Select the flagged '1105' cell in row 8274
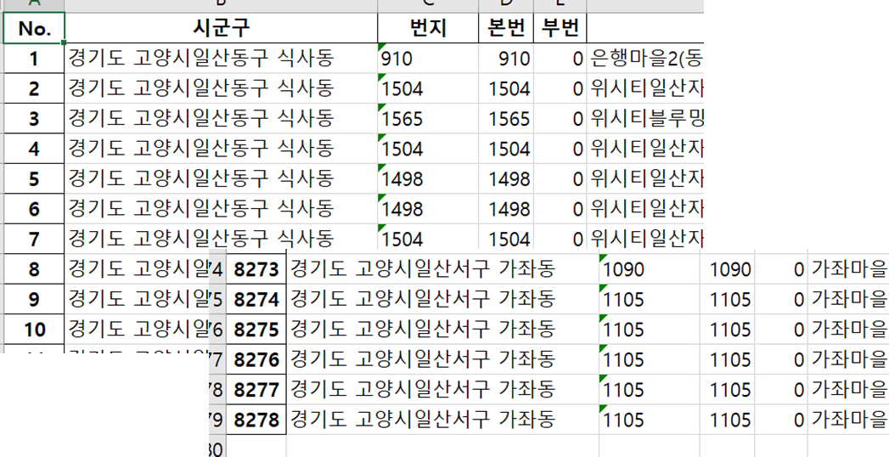 tap(650, 299)
